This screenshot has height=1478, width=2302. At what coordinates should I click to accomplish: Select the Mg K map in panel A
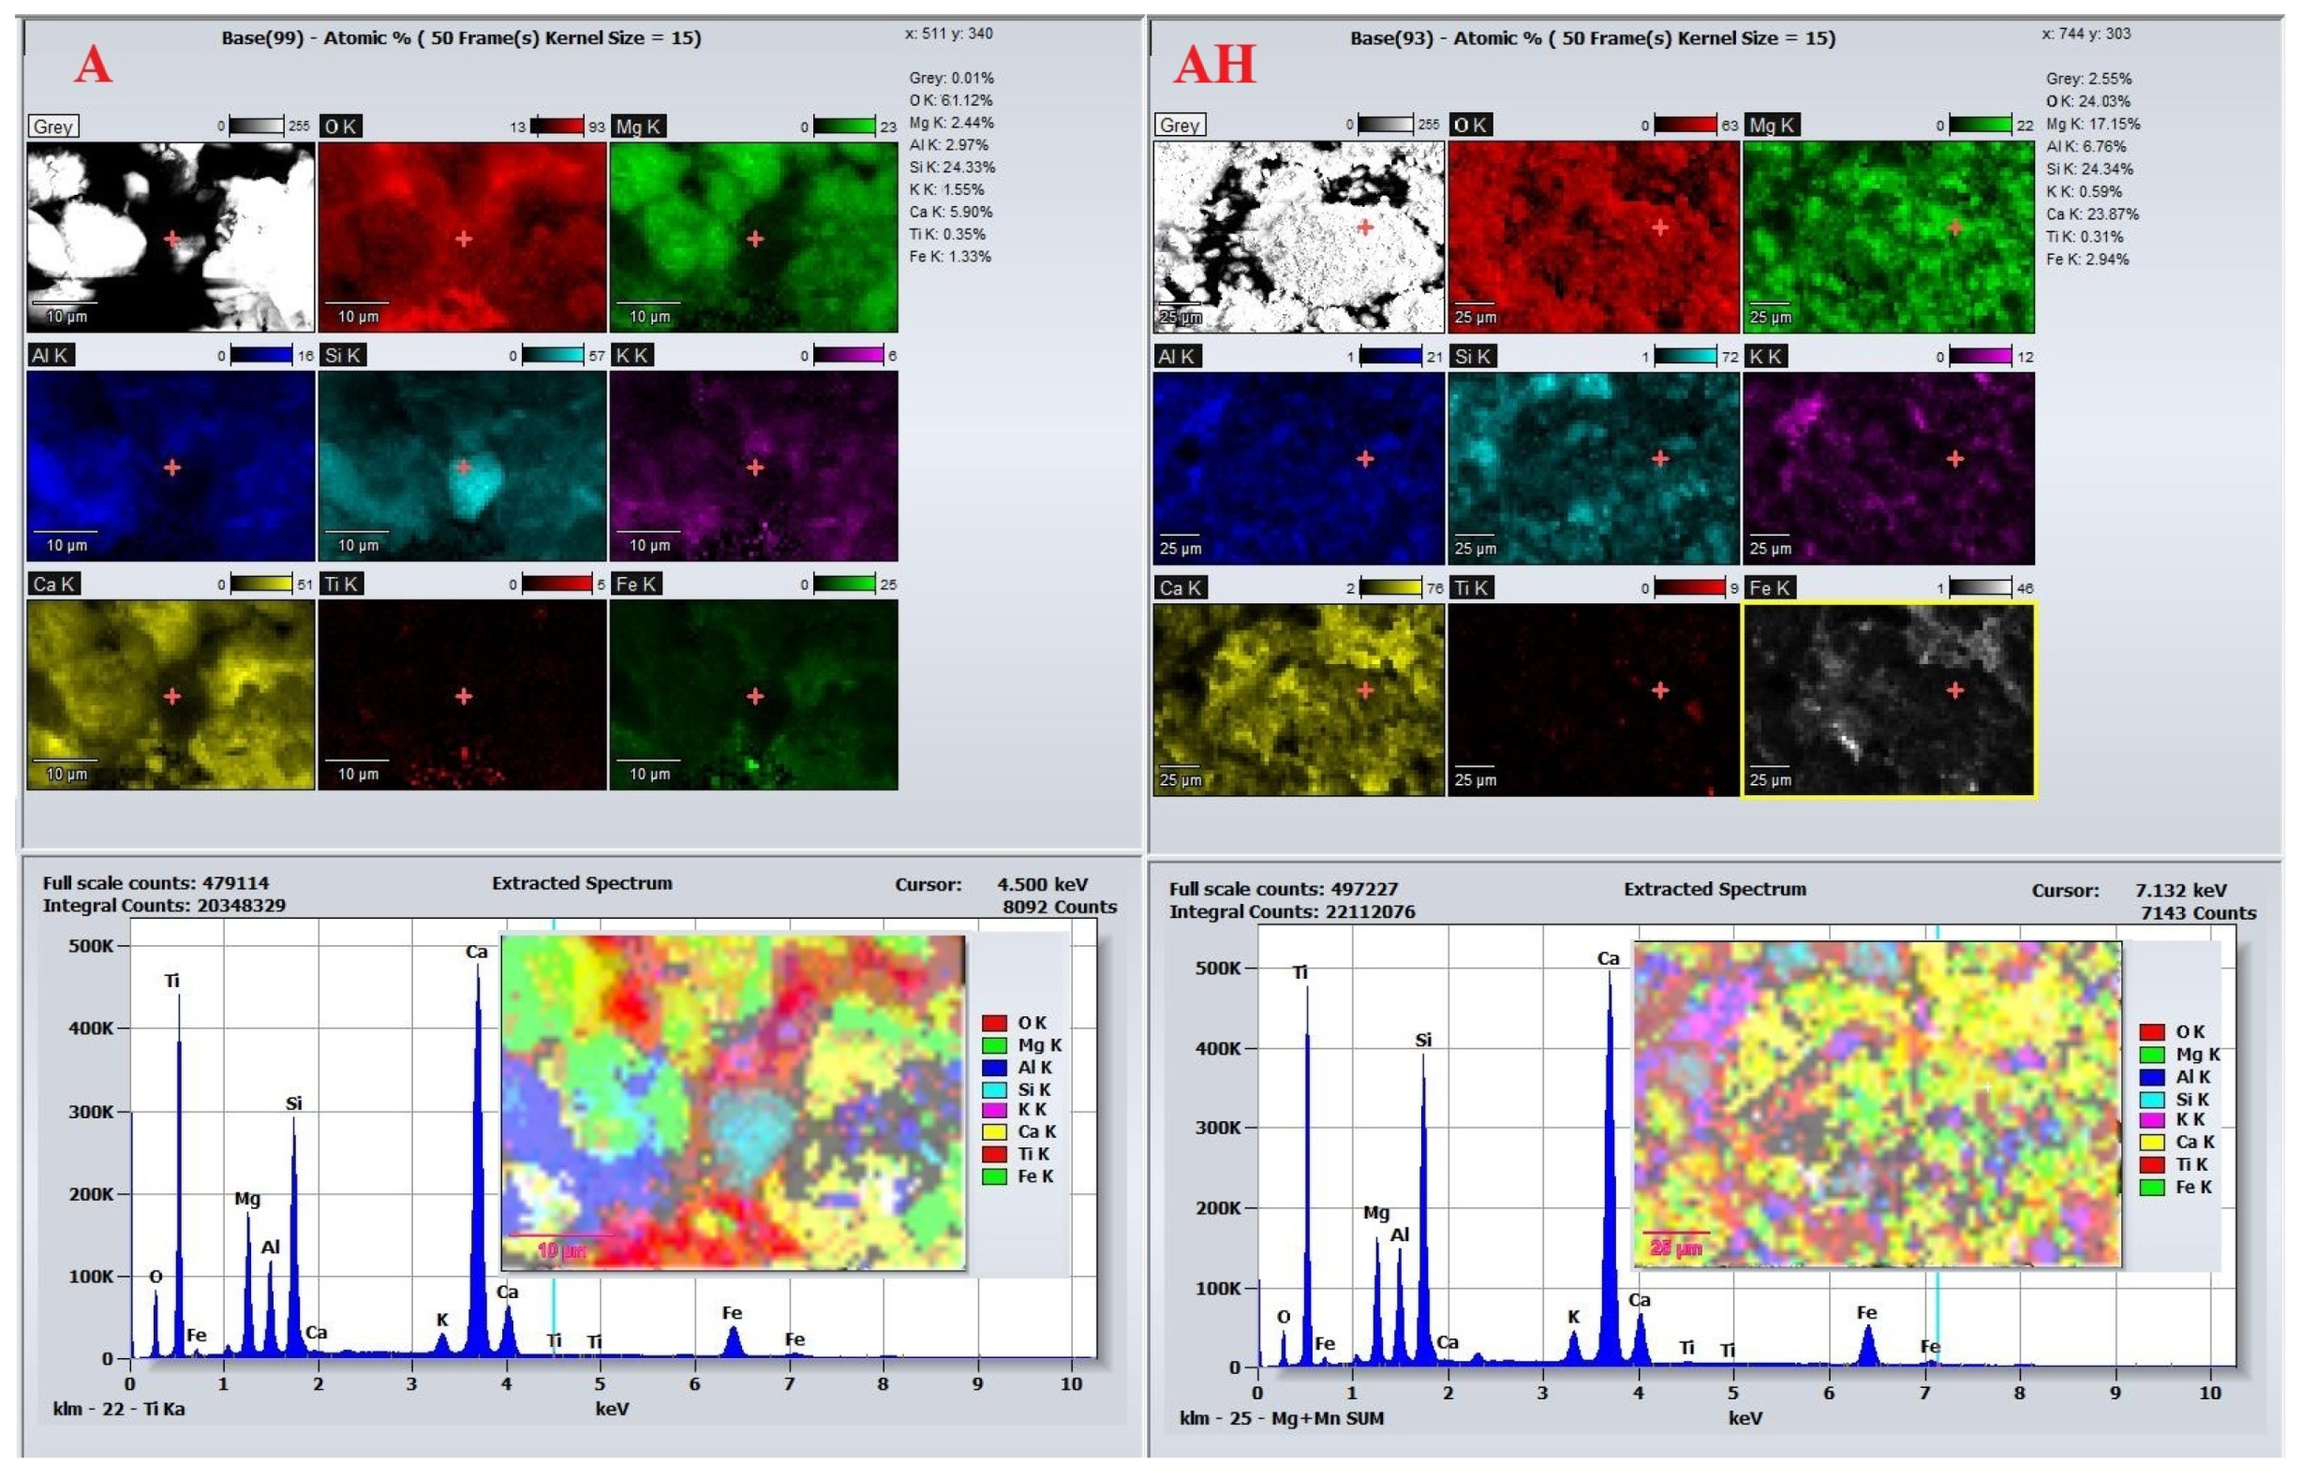click(754, 237)
